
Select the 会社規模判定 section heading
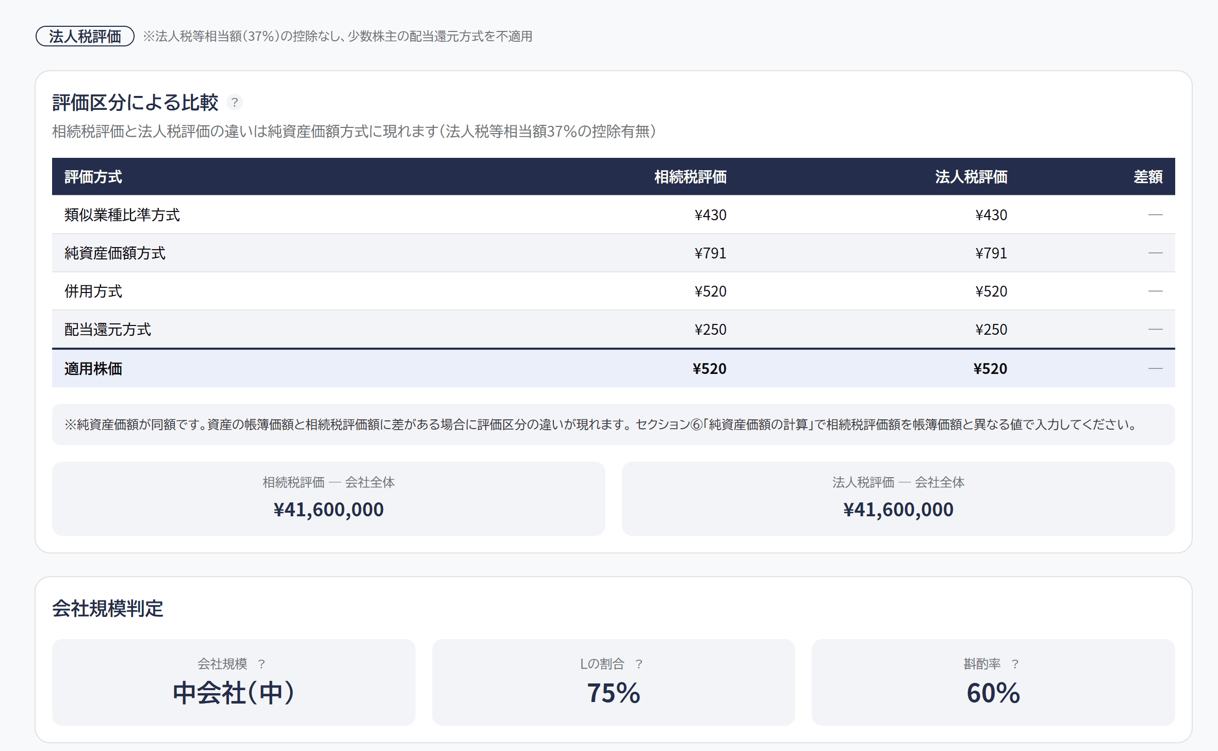pos(108,609)
